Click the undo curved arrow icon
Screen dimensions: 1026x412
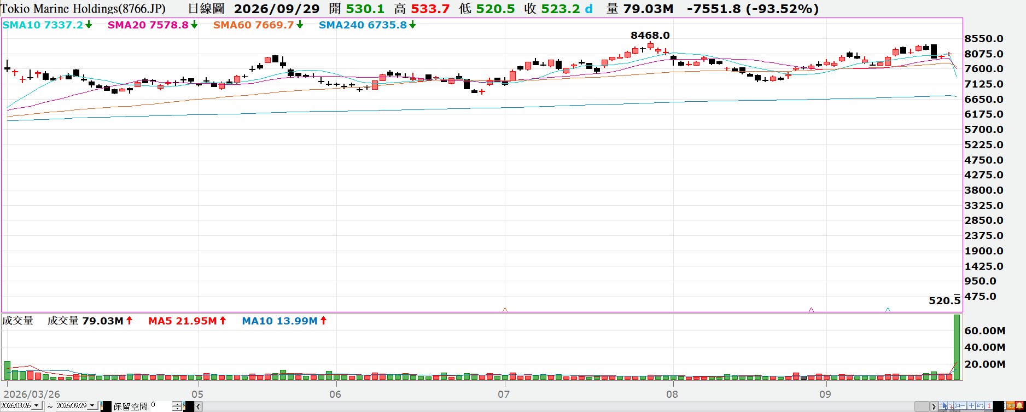[x=980, y=405]
